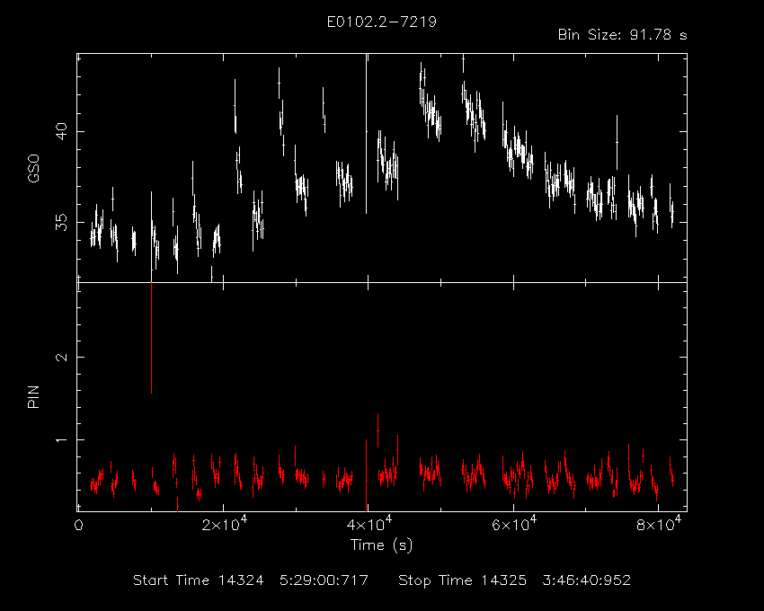Click the x-axis tick label 6×10^4
The image size is (764, 611).
[514, 524]
